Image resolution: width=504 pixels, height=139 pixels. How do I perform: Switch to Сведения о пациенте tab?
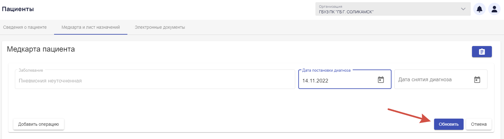tap(25, 27)
